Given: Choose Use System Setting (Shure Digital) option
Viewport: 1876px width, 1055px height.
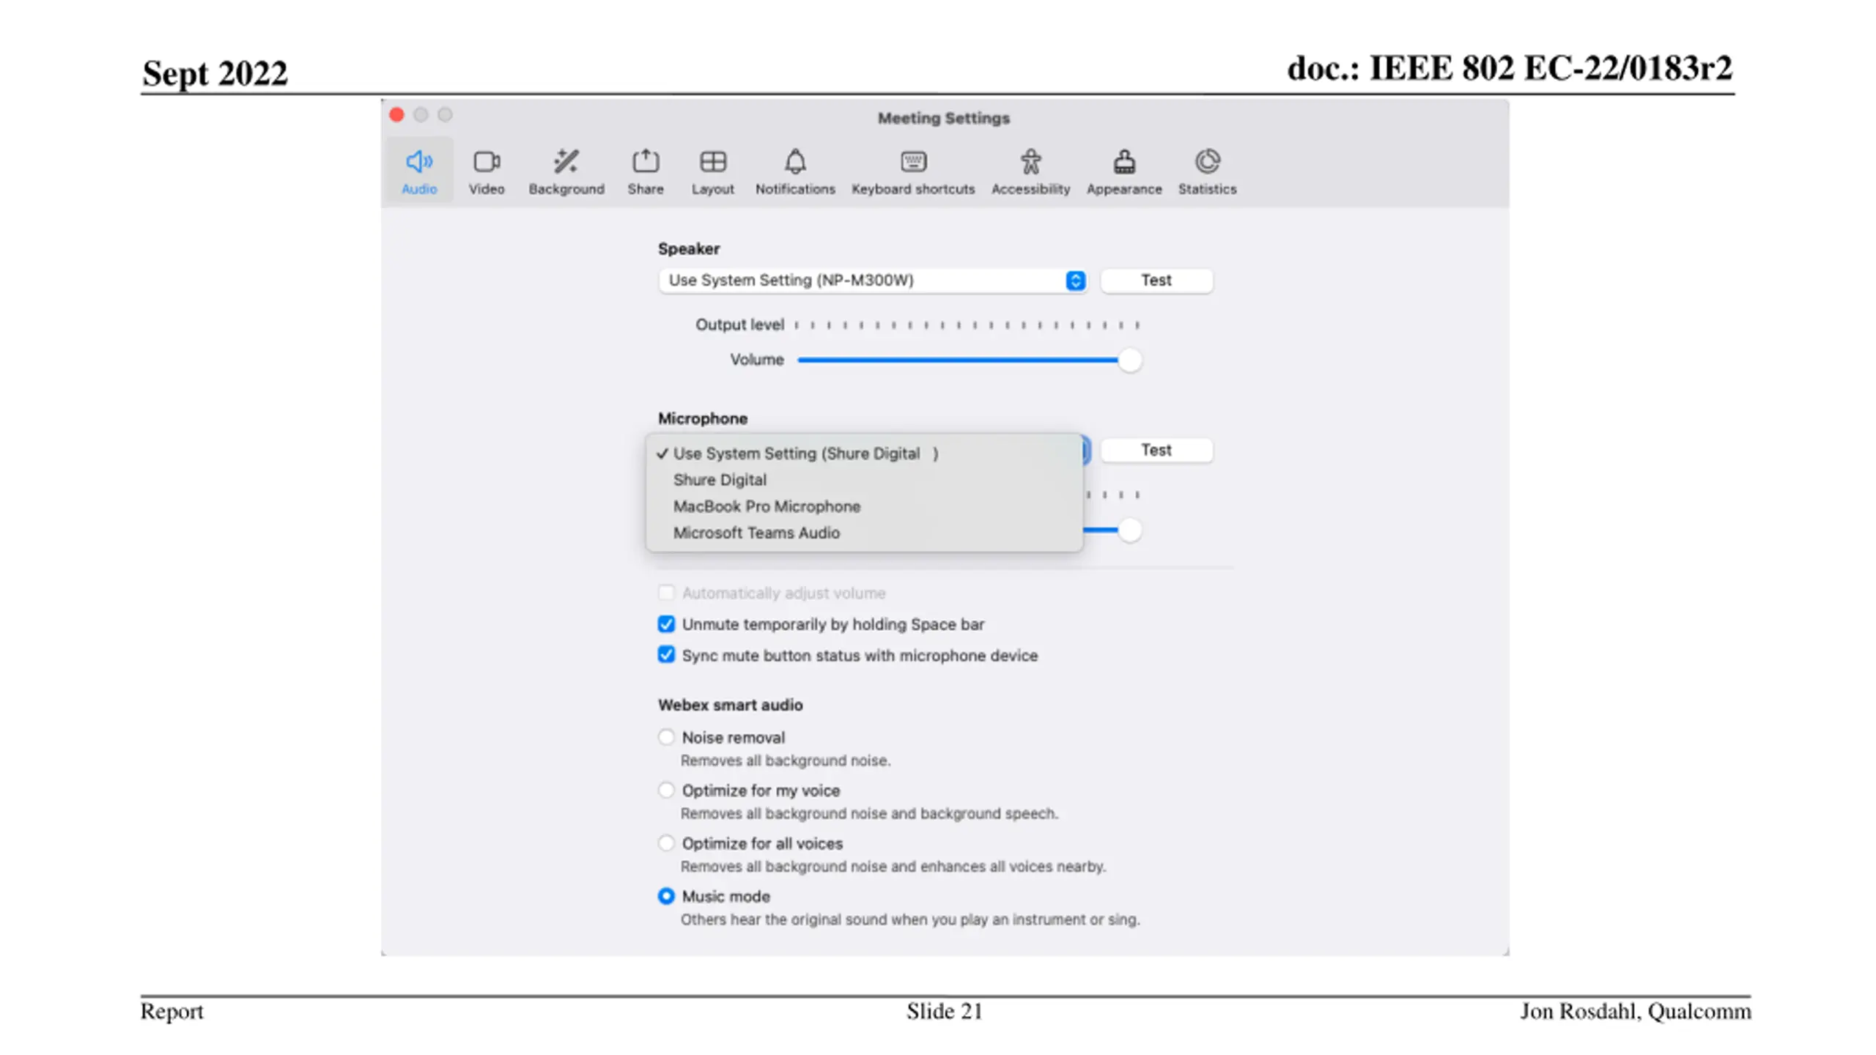Looking at the screenshot, I should tap(863, 454).
